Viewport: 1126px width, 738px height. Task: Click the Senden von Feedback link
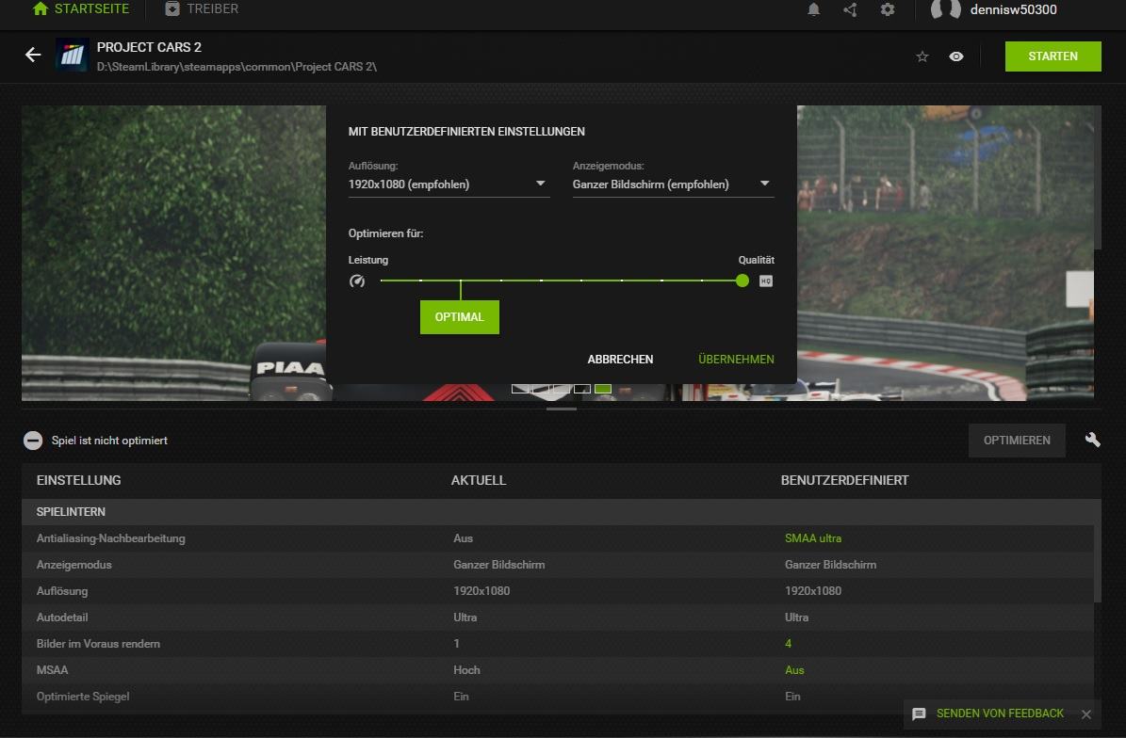(1001, 714)
